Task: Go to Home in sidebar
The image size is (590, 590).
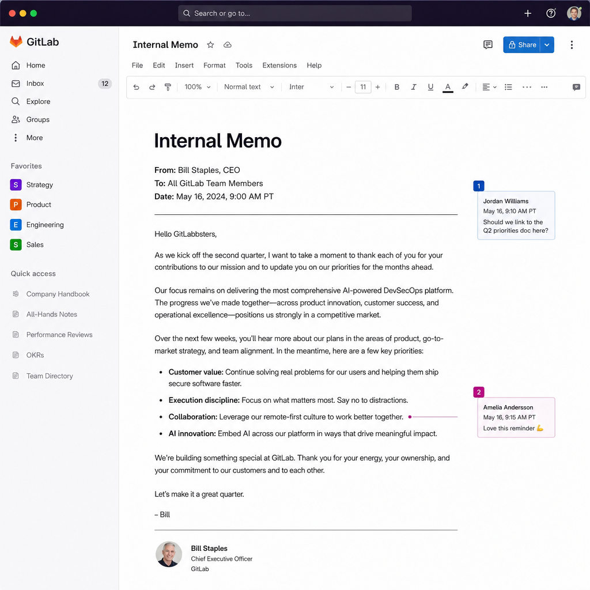Action: tap(60, 66)
